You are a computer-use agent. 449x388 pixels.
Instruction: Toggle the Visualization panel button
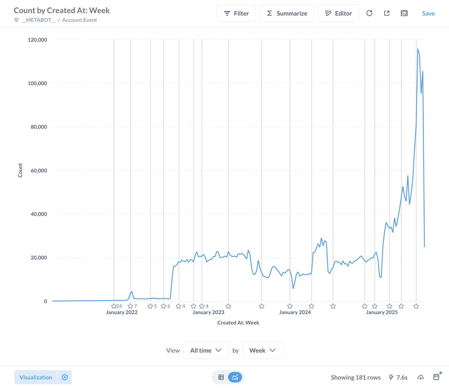[36, 377]
